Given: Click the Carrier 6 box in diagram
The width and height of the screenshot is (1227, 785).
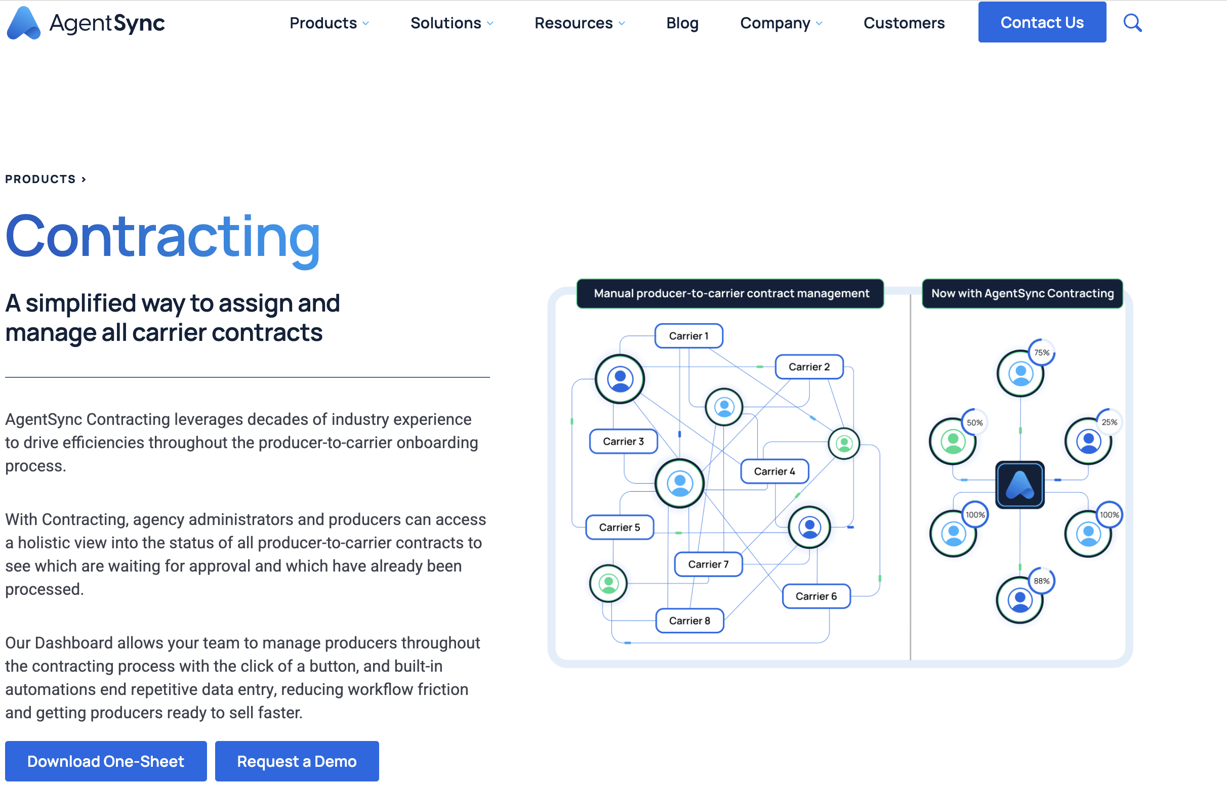Looking at the screenshot, I should pos(815,596).
